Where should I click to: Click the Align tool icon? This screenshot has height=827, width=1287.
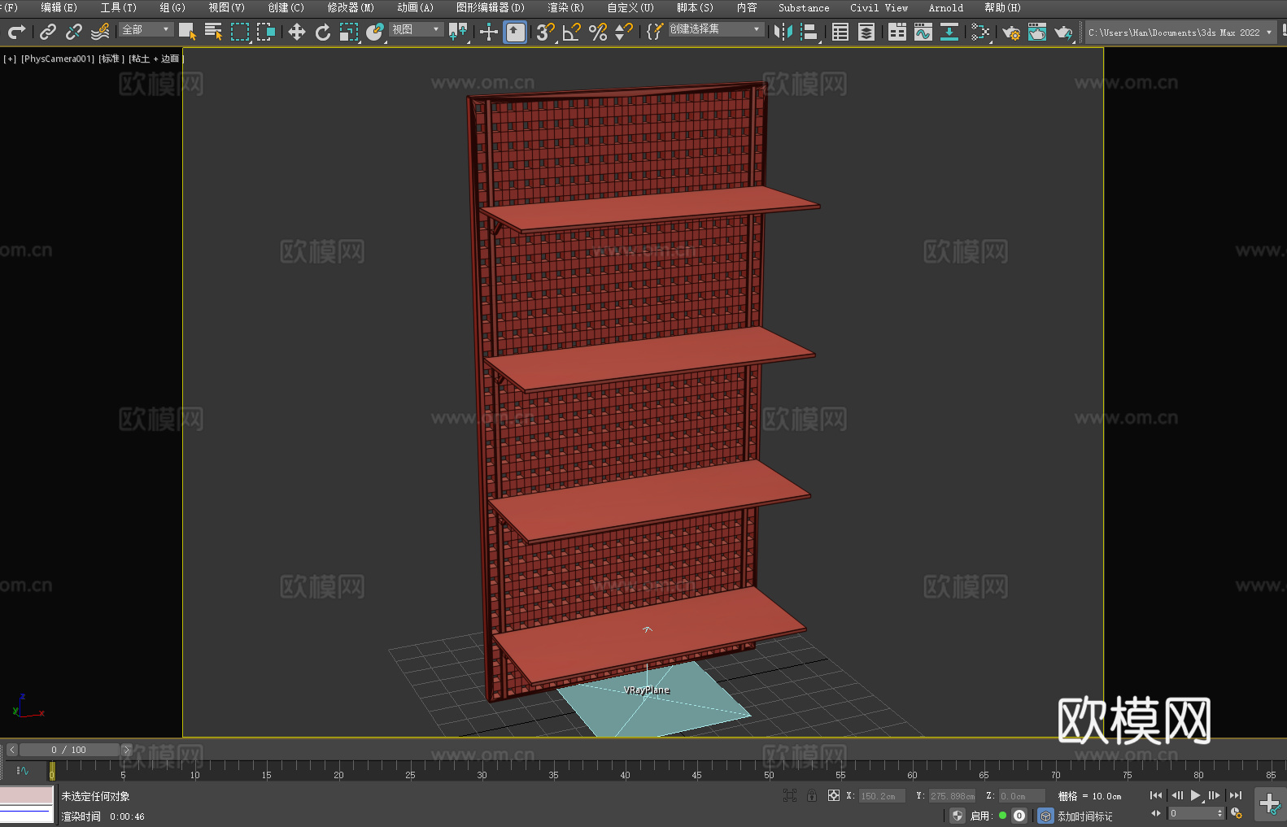[809, 32]
